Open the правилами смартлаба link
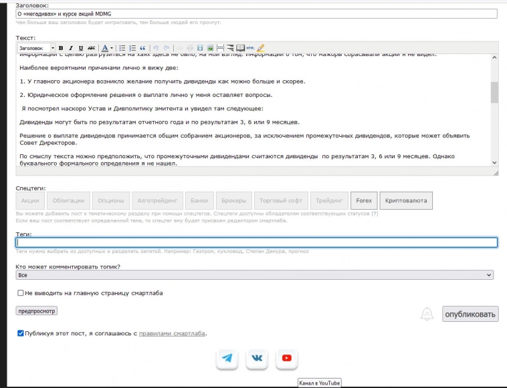 (172, 333)
